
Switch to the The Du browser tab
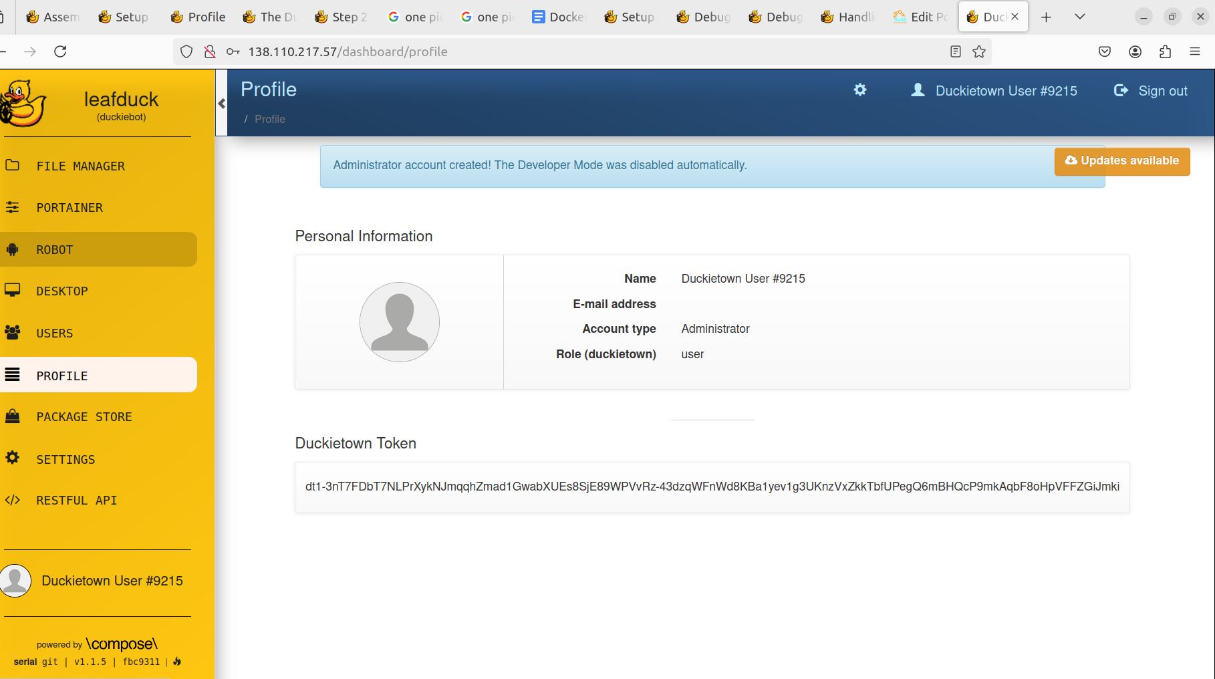269,17
